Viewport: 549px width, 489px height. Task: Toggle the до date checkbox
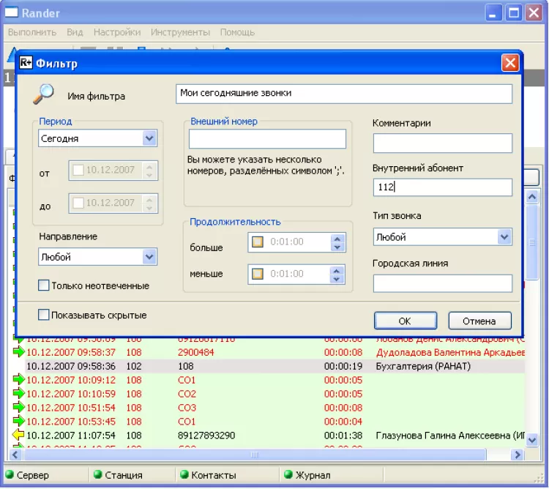point(78,203)
